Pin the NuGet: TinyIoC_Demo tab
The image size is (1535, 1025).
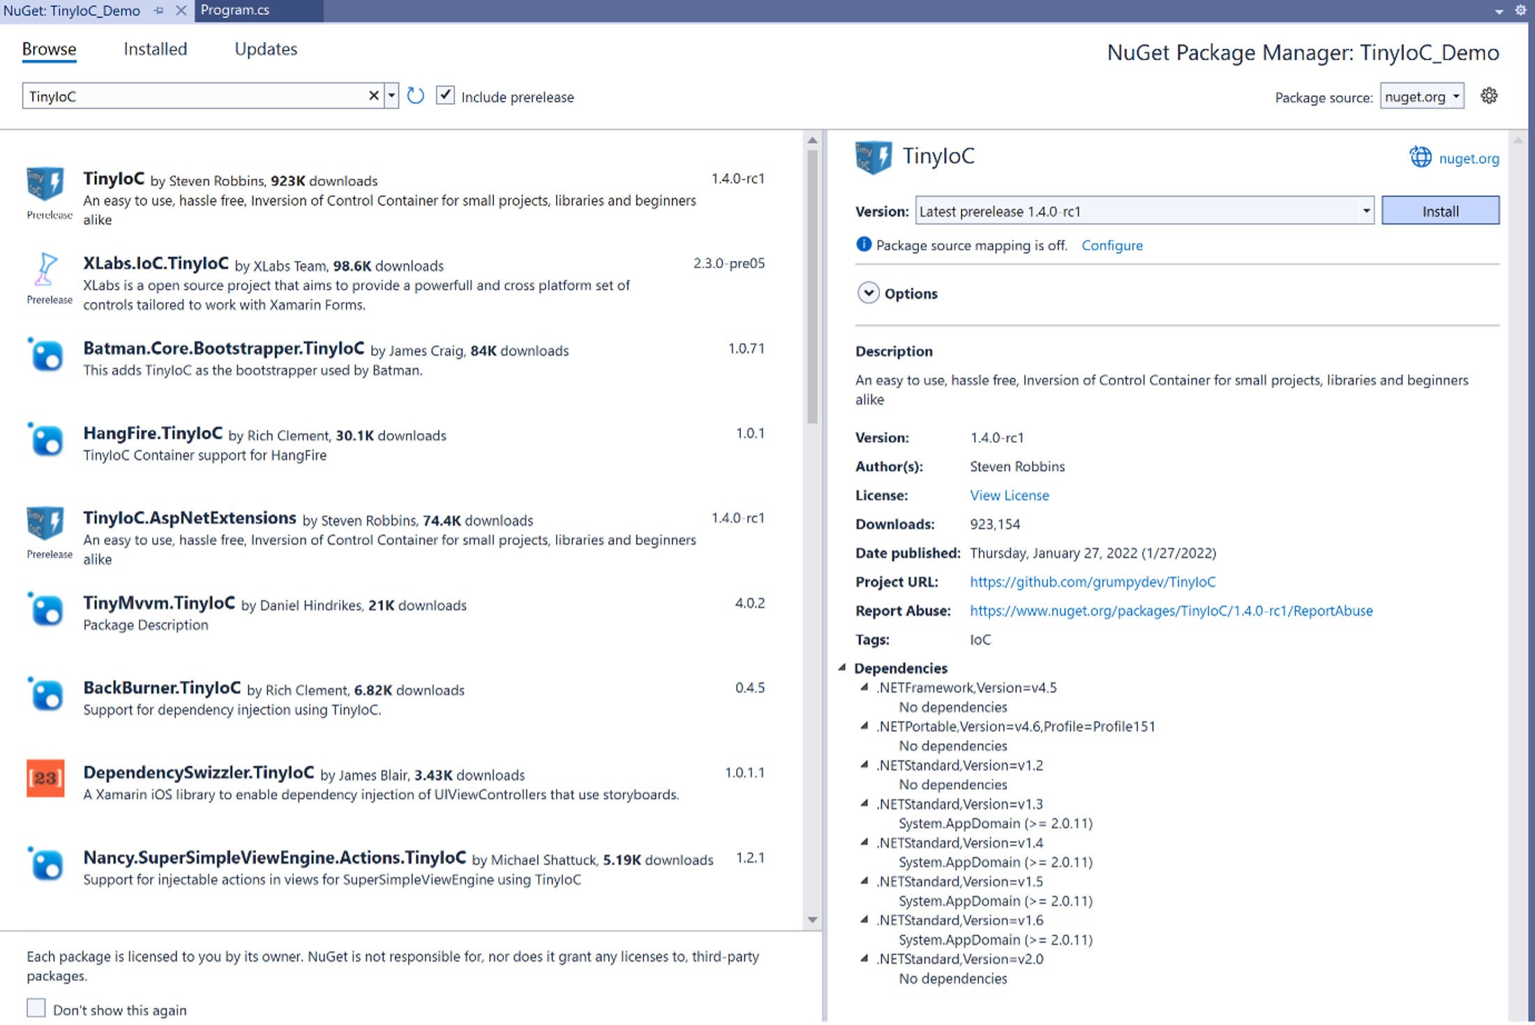point(158,10)
